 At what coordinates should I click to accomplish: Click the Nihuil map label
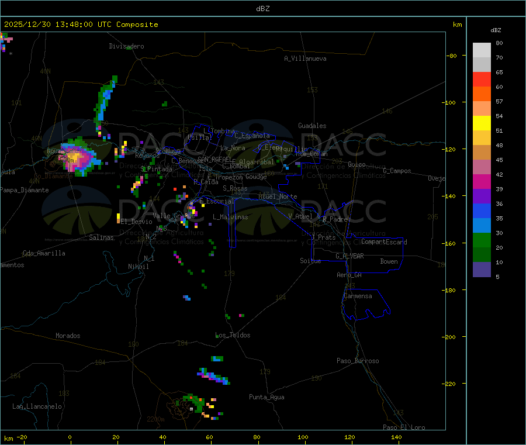click(x=138, y=267)
